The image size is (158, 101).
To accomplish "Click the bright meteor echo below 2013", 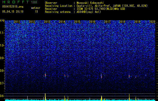I will tap(45, 75).
